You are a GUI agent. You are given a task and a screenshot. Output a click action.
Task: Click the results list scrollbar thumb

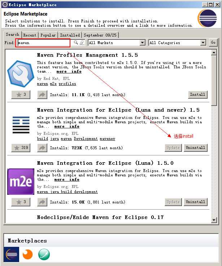214,81
